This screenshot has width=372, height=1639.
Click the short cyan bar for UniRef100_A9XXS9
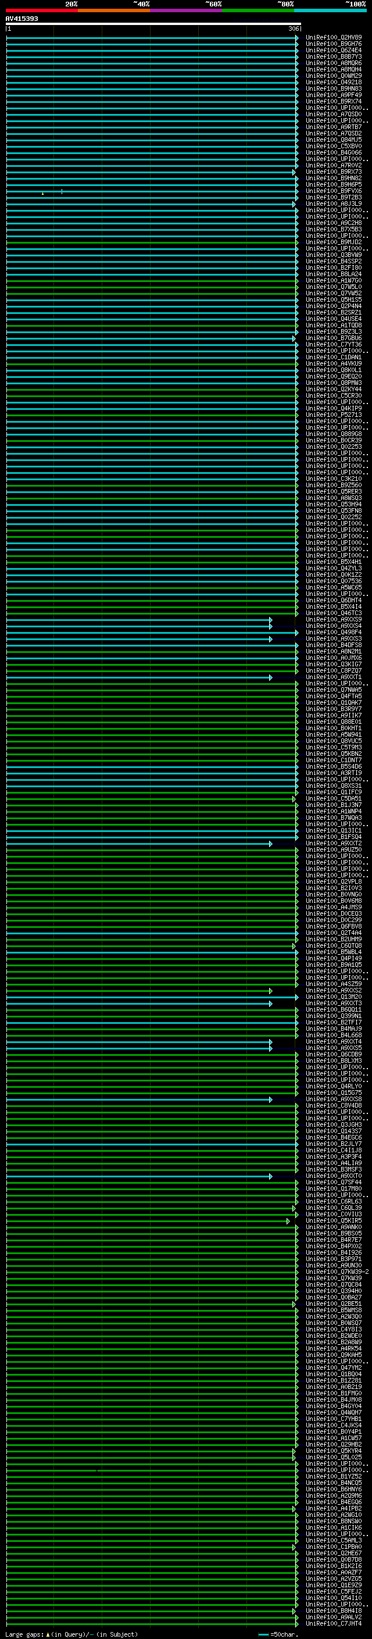point(138,620)
